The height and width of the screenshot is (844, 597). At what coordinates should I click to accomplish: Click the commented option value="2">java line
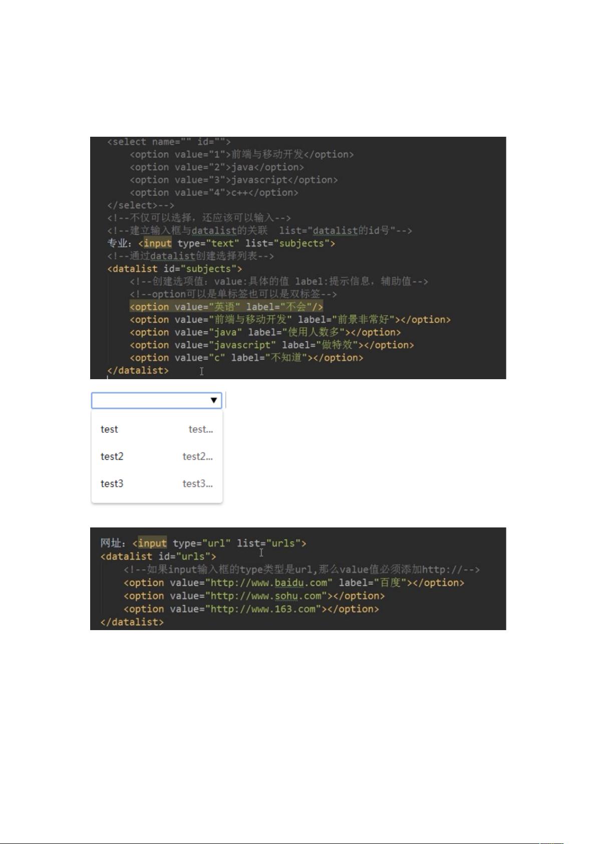(216, 167)
